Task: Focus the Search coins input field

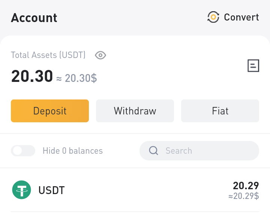Action: [x=199, y=151]
